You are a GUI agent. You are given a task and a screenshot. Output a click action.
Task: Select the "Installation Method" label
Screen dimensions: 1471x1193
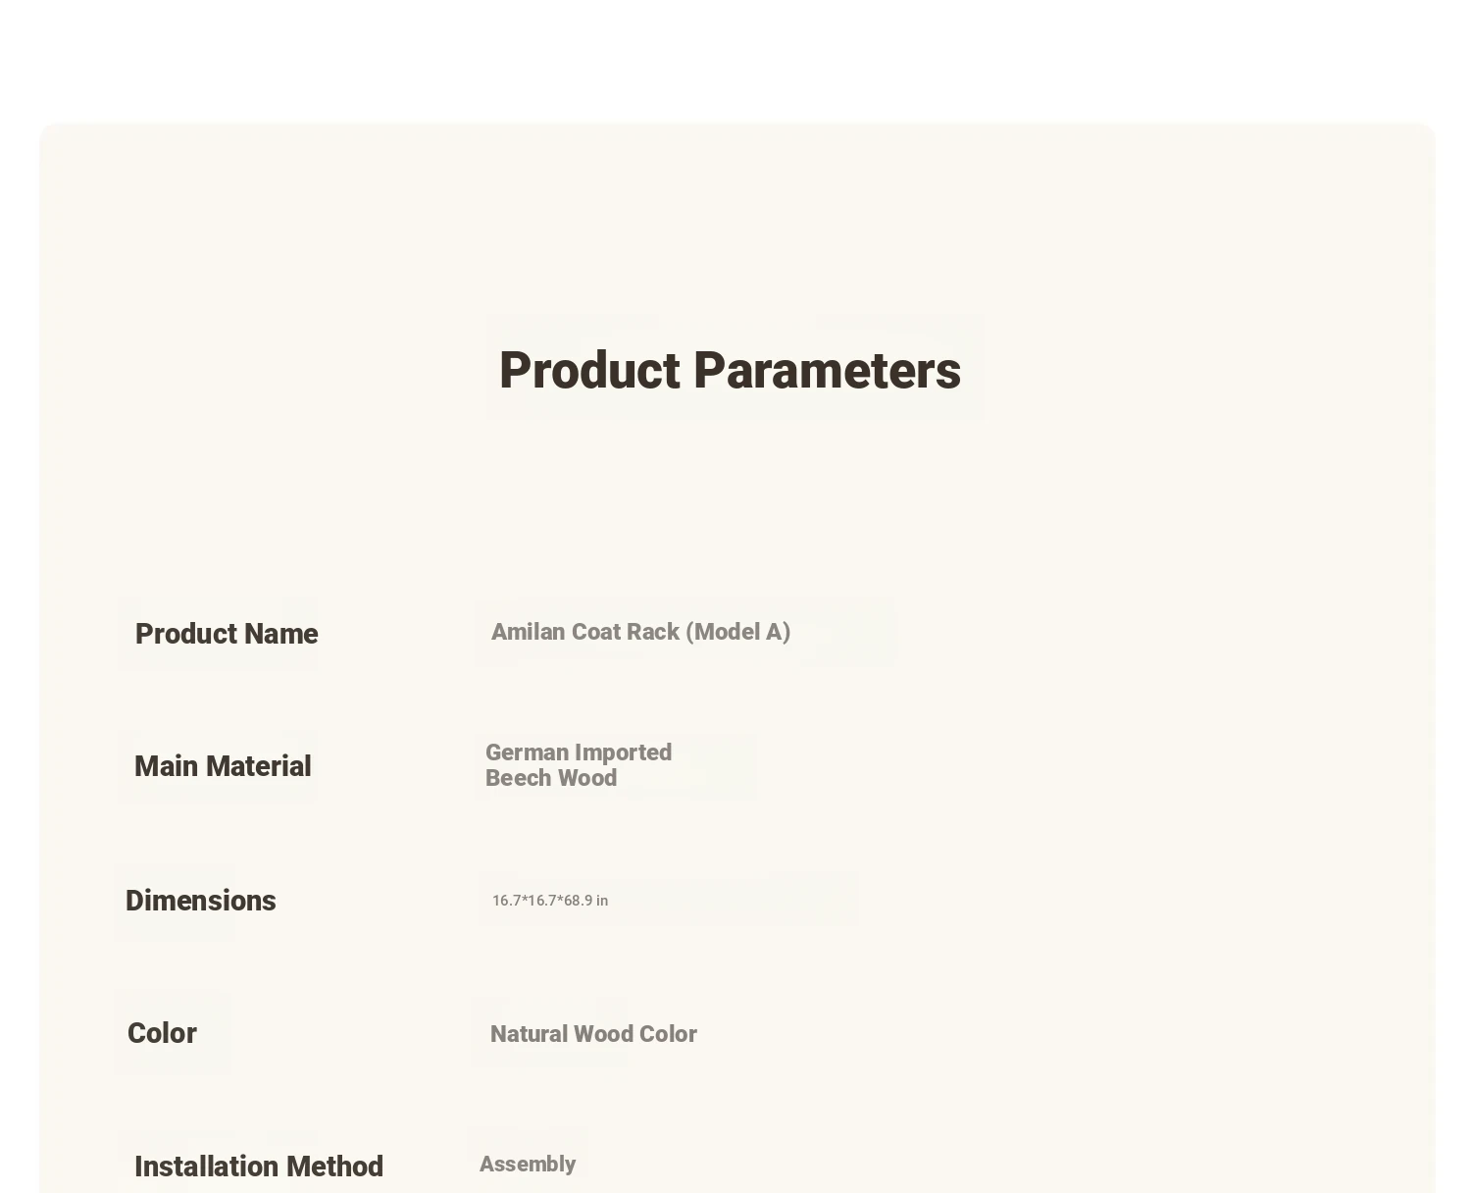point(259,1167)
